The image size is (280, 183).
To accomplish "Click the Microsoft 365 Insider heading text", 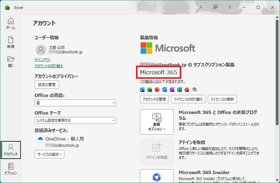I will pos(204,172).
